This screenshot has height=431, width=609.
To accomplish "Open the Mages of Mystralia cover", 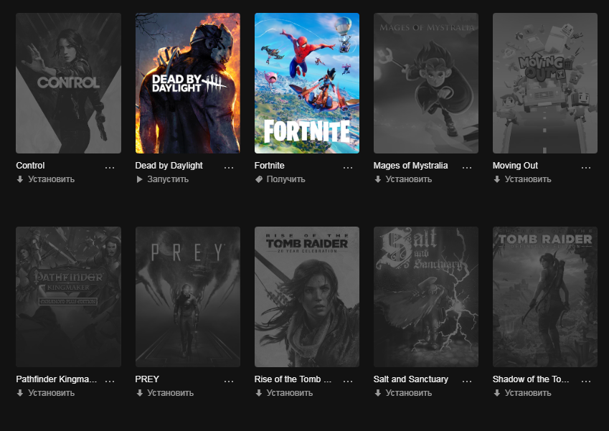I will pos(426,83).
